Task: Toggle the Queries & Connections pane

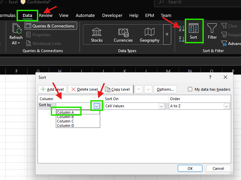Action: coord(51,26)
